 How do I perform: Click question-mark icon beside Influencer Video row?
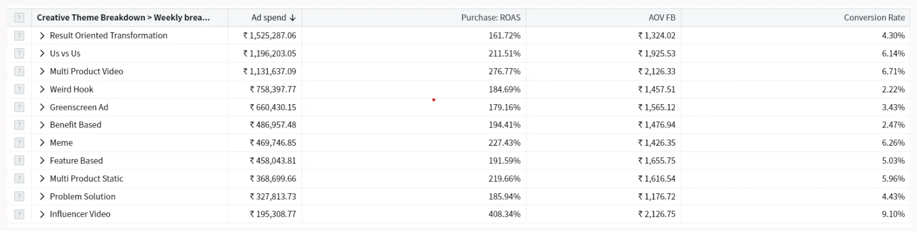click(x=19, y=214)
